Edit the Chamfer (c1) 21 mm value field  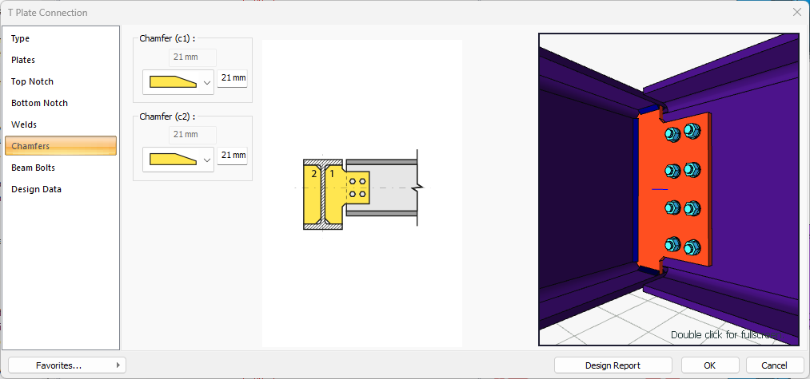tap(232, 78)
